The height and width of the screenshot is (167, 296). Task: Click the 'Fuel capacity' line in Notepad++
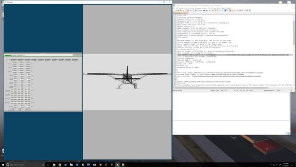click(x=201, y=32)
